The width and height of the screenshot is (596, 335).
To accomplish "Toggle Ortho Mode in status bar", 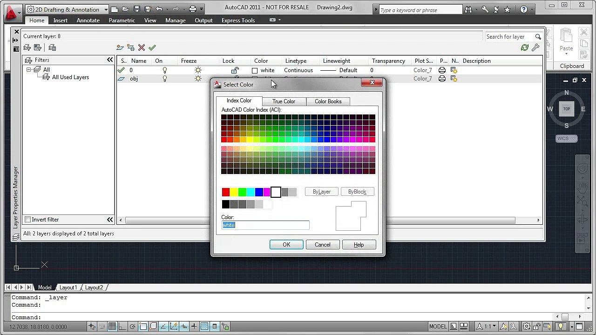I will pyautogui.click(x=122, y=327).
